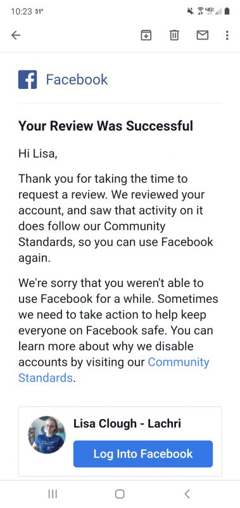240x508 pixels.
Task: Tap the Android navigation back chevron
Action: 187,494
